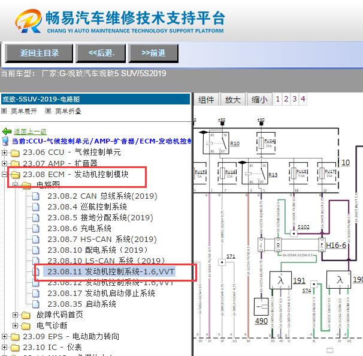
Task: Expand the 电气诊断 folder node
Action: (x=15, y=325)
